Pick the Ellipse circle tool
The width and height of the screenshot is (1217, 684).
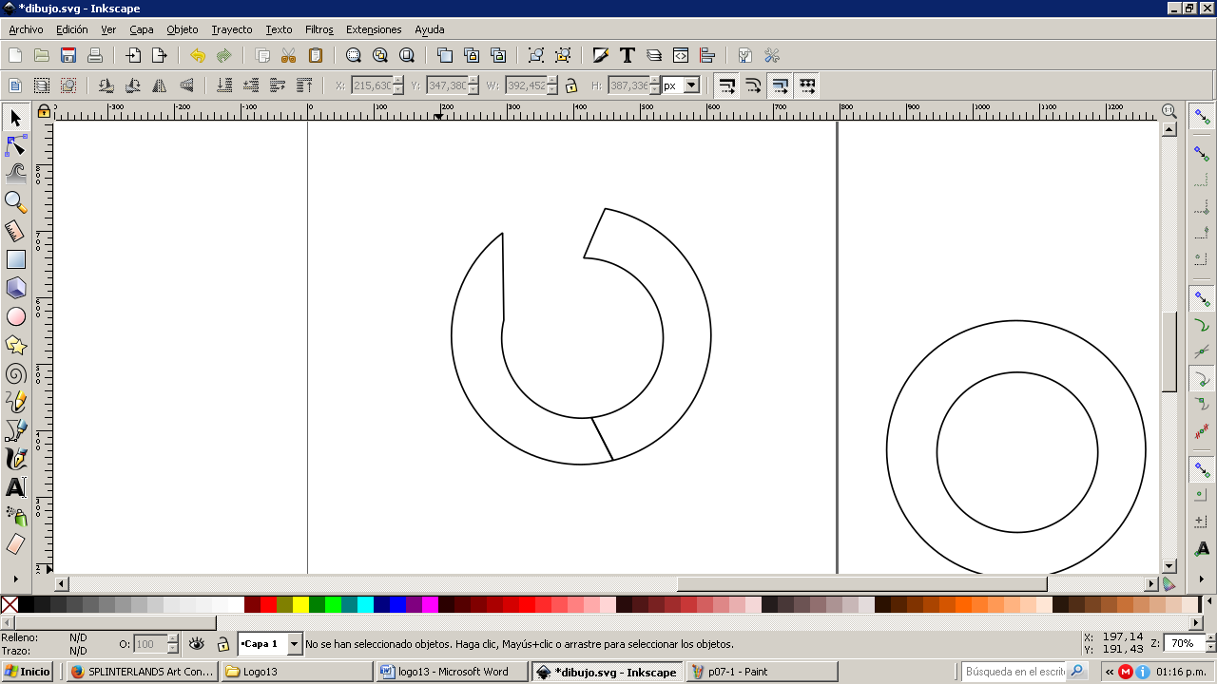point(15,316)
